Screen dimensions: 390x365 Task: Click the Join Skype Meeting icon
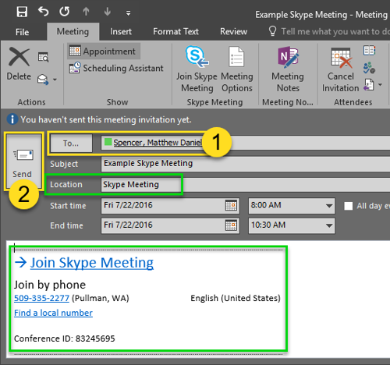coord(197,57)
